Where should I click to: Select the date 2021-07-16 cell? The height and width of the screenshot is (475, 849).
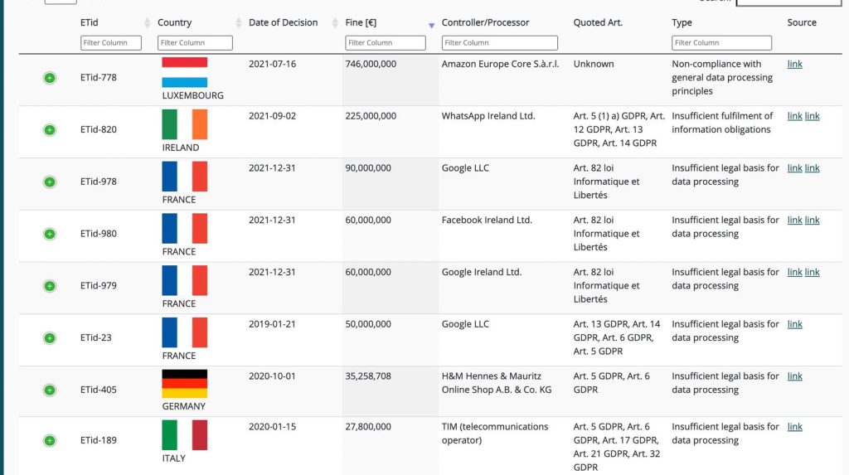(x=272, y=64)
